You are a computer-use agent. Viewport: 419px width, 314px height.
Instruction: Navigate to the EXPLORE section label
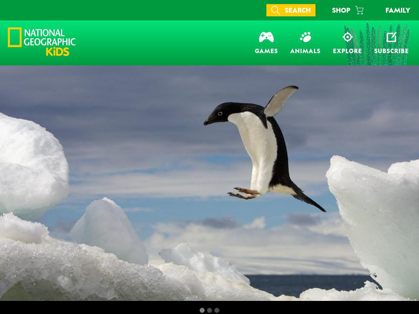point(346,51)
